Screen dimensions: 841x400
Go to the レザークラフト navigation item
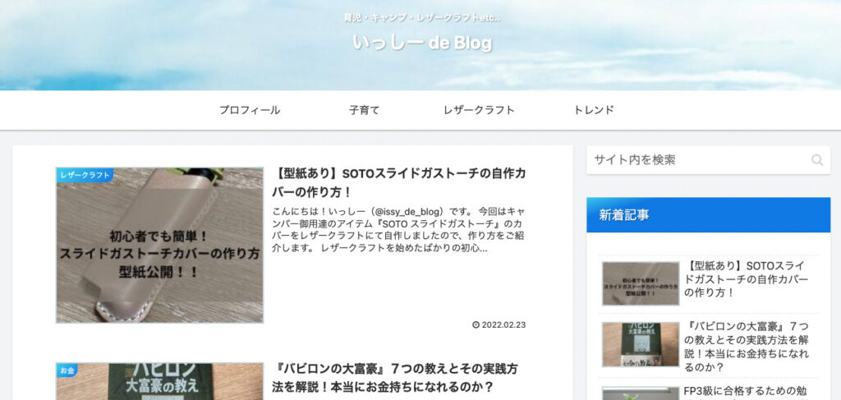pyautogui.click(x=479, y=110)
